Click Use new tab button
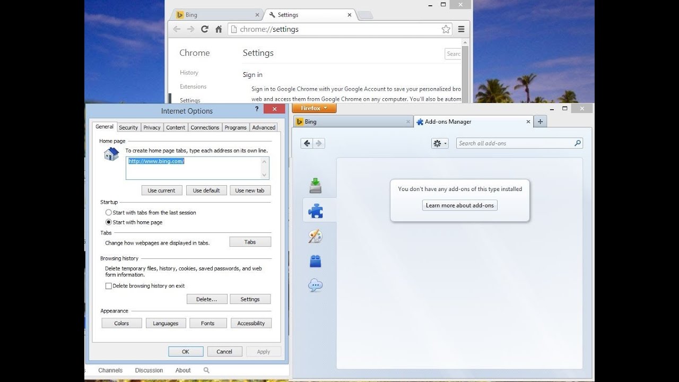This screenshot has width=679, height=382. 250,190
